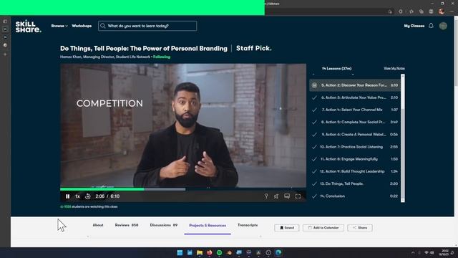Click the Following link next to the teacher
The width and height of the screenshot is (458, 258).
[x=162, y=57]
